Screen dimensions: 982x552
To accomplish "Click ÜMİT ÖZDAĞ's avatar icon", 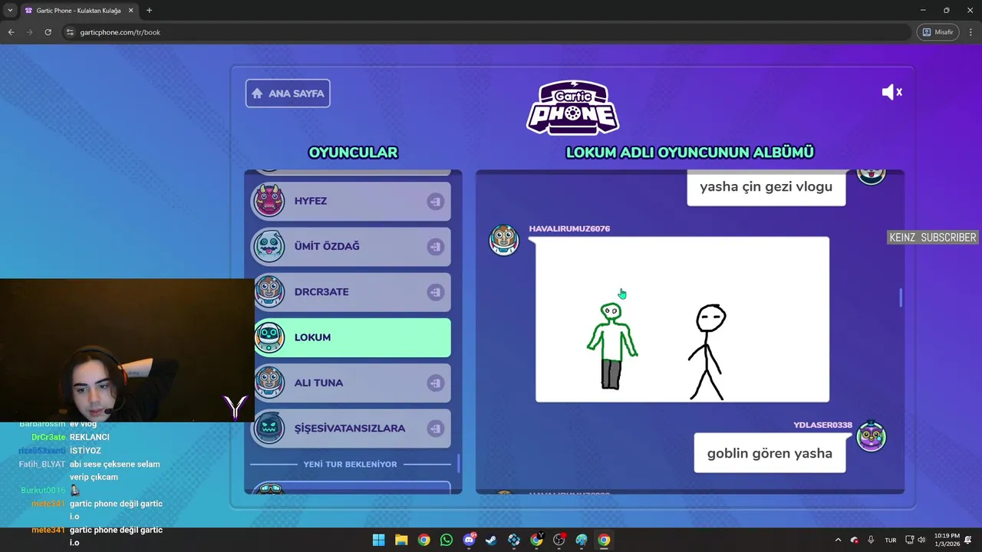I will click(269, 246).
